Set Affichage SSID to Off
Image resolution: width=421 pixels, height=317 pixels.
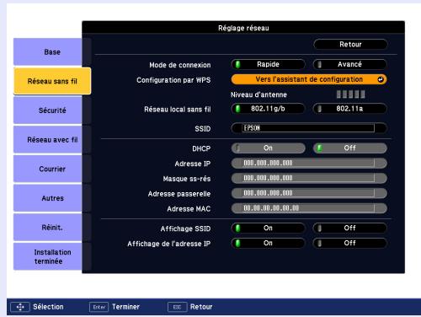tap(350, 228)
